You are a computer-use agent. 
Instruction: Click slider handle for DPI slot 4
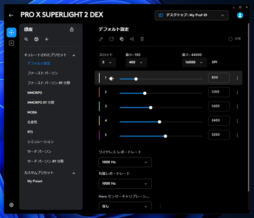160,122
